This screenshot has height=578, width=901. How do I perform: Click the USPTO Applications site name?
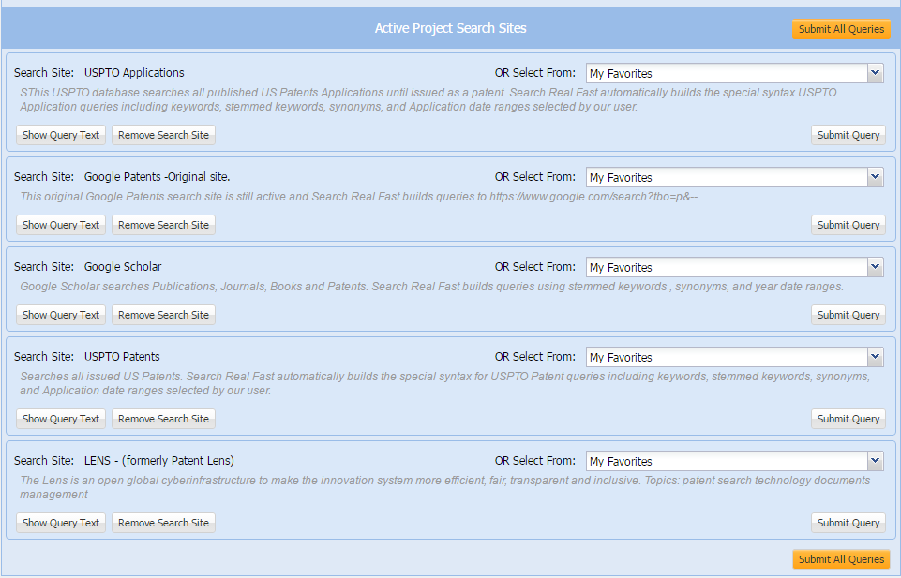coord(134,73)
